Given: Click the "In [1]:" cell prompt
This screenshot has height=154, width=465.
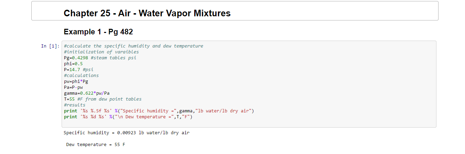Looking at the screenshot, I should tap(50, 46).
